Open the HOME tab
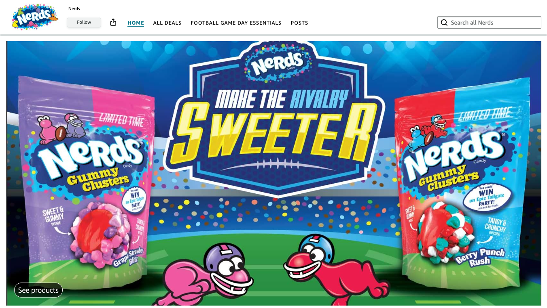 click(x=136, y=23)
